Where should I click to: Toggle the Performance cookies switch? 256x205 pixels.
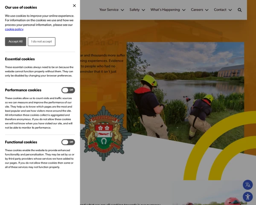click(x=68, y=90)
